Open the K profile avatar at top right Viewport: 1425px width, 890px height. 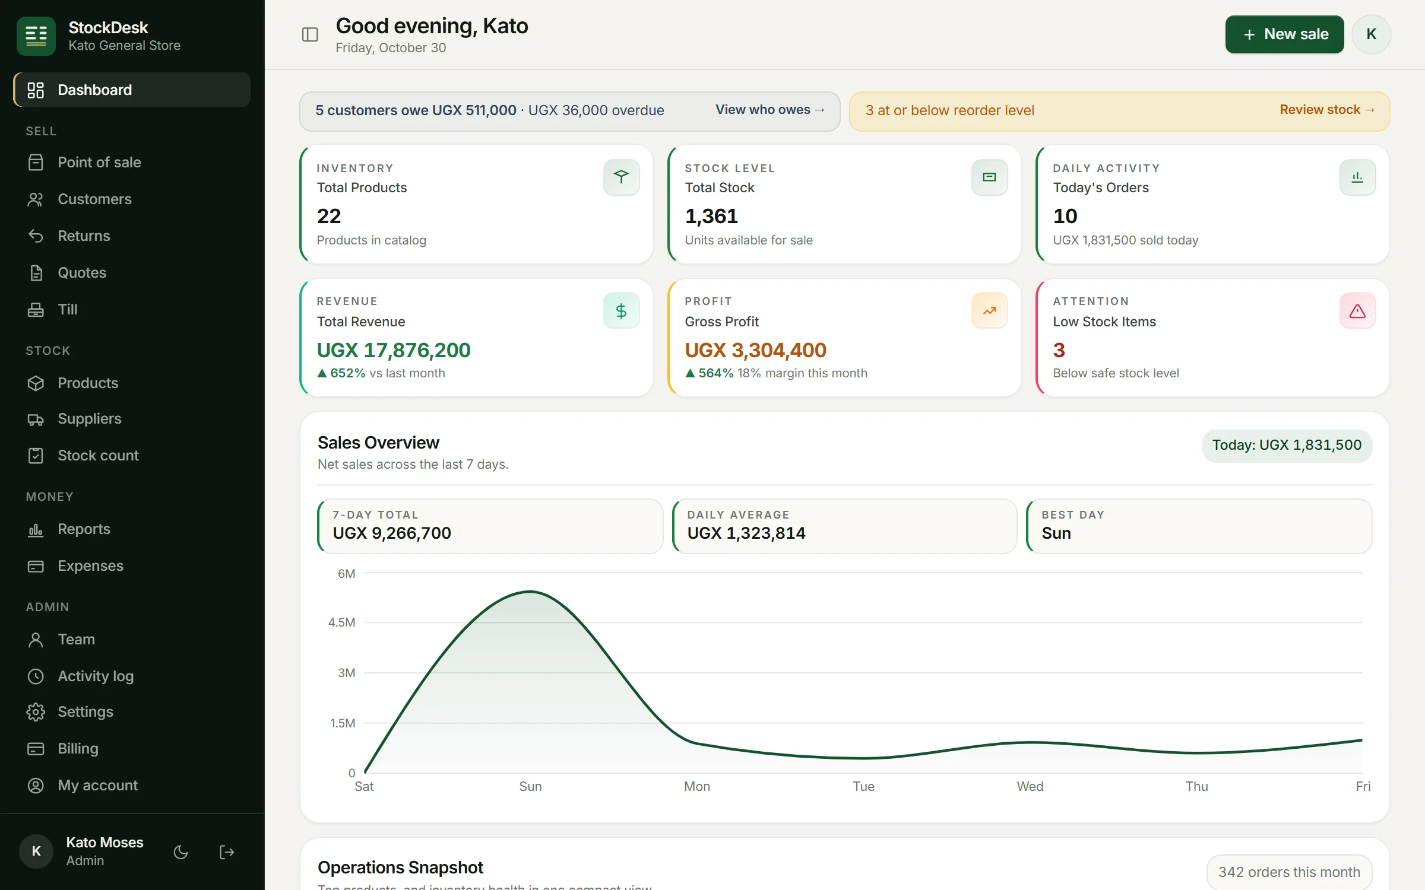[x=1371, y=34]
